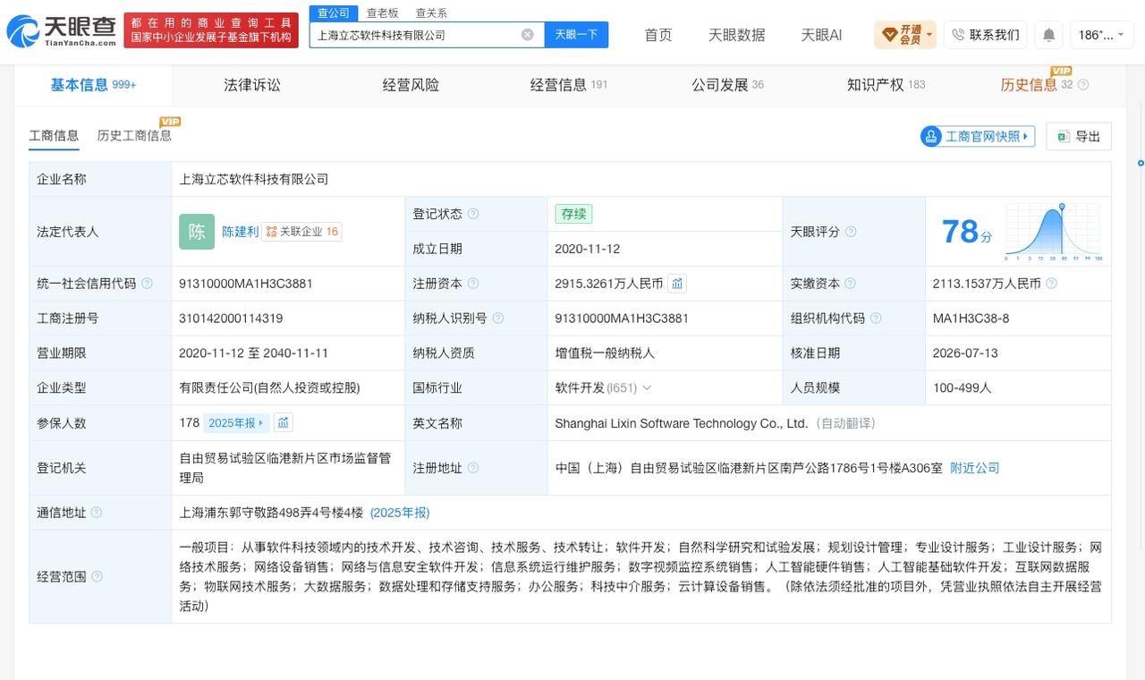Click establishment date 2020-11-12
Screen dimensions: 1145x680
pos(587,249)
